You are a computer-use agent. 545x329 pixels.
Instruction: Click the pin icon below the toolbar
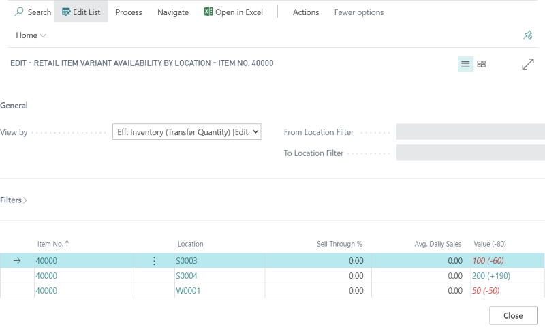tap(527, 35)
